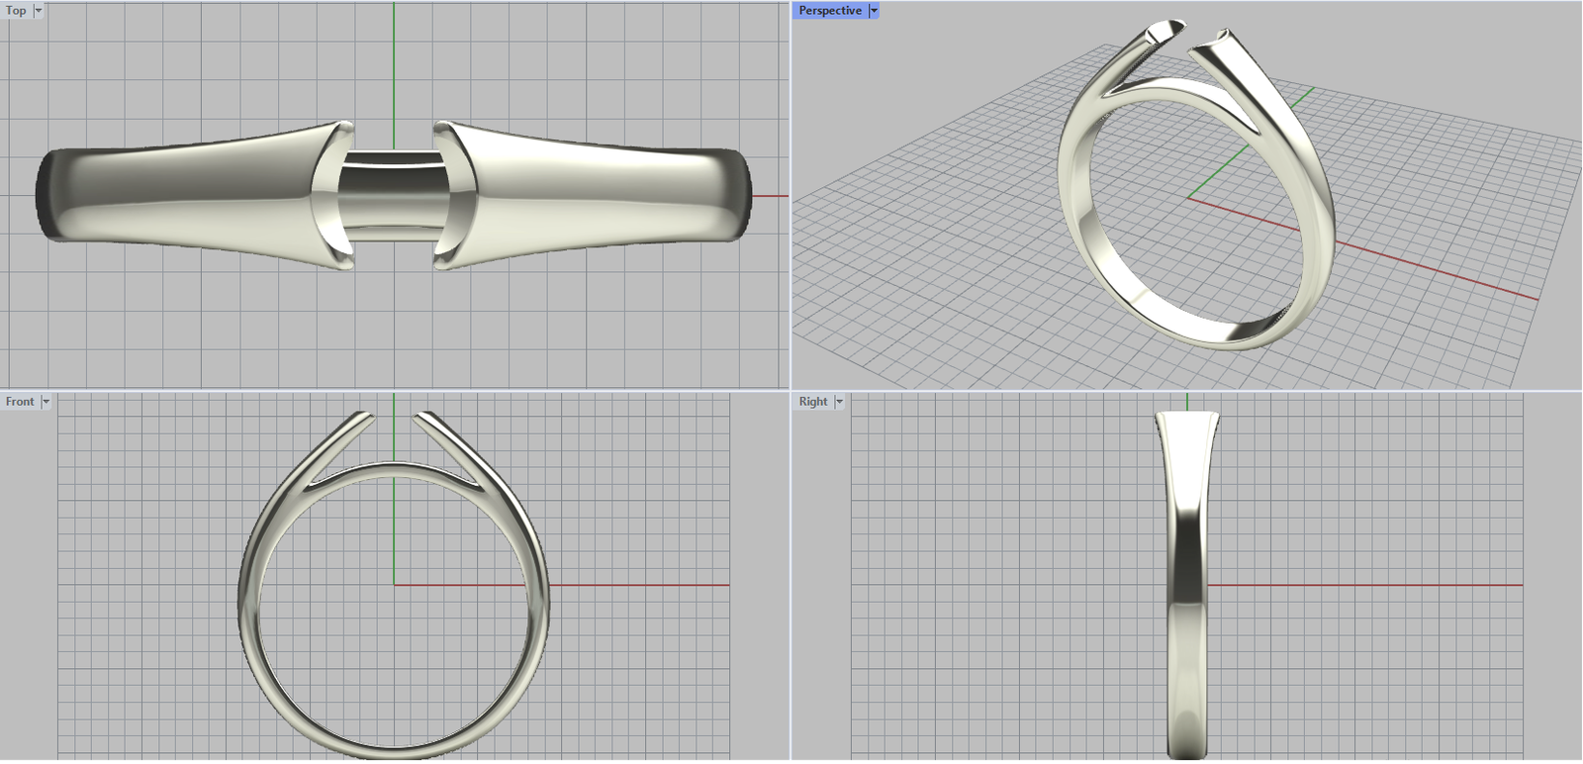Open the Perspective viewport dropdown arrow

point(874,11)
